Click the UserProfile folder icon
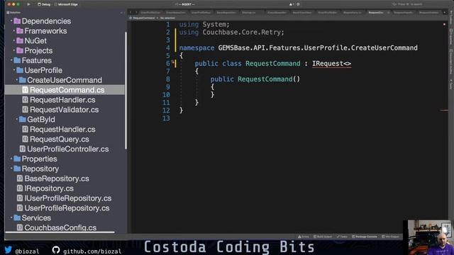The image size is (454, 255). (x=20, y=70)
